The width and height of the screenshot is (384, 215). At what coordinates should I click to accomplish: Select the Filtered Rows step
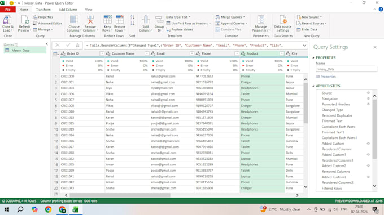click(331, 189)
